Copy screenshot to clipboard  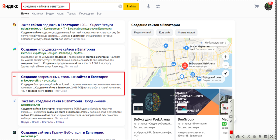[260, 136]
